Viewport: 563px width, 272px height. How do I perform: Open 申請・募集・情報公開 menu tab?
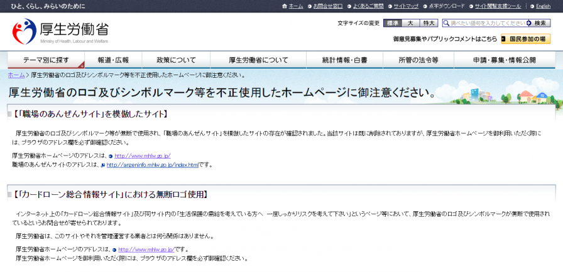pos(504,60)
